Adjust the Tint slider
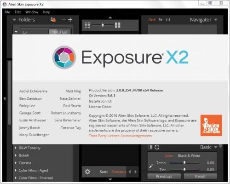This screenshot has height=184, width=230. coord(184,170)
